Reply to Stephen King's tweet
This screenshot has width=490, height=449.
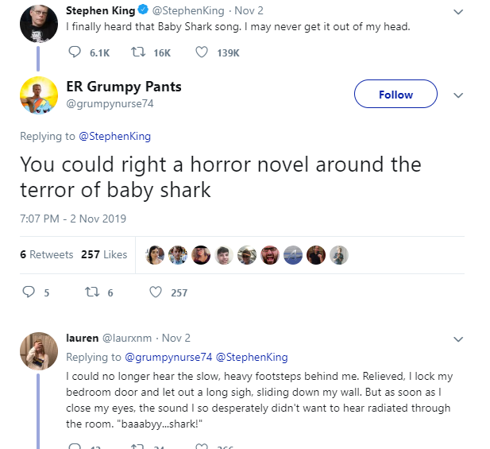[75, 52]
